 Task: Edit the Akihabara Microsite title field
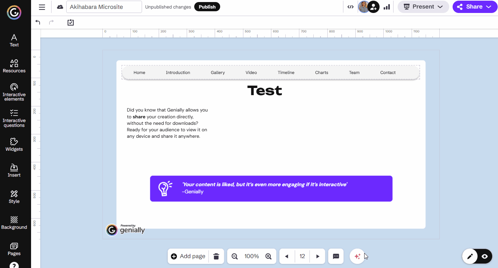point(104,7)
